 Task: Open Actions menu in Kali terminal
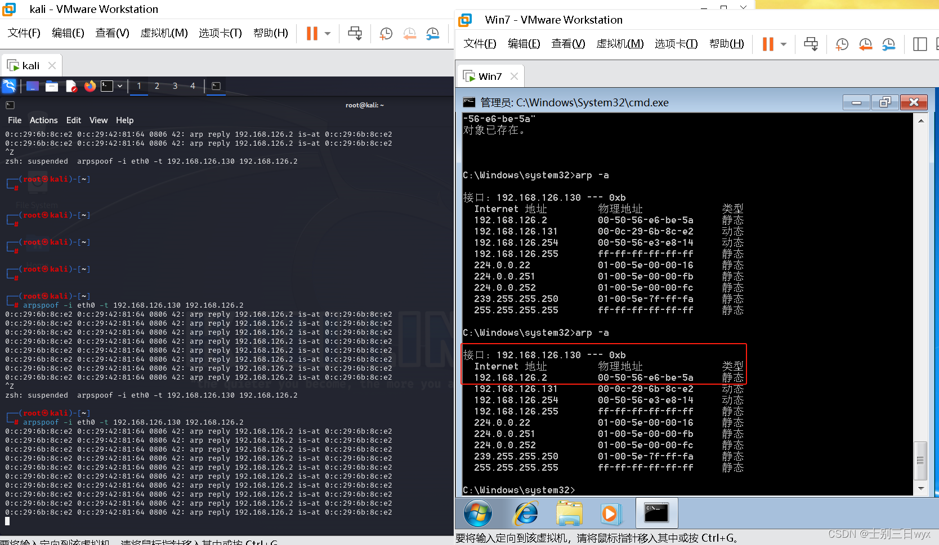[44, 120]
